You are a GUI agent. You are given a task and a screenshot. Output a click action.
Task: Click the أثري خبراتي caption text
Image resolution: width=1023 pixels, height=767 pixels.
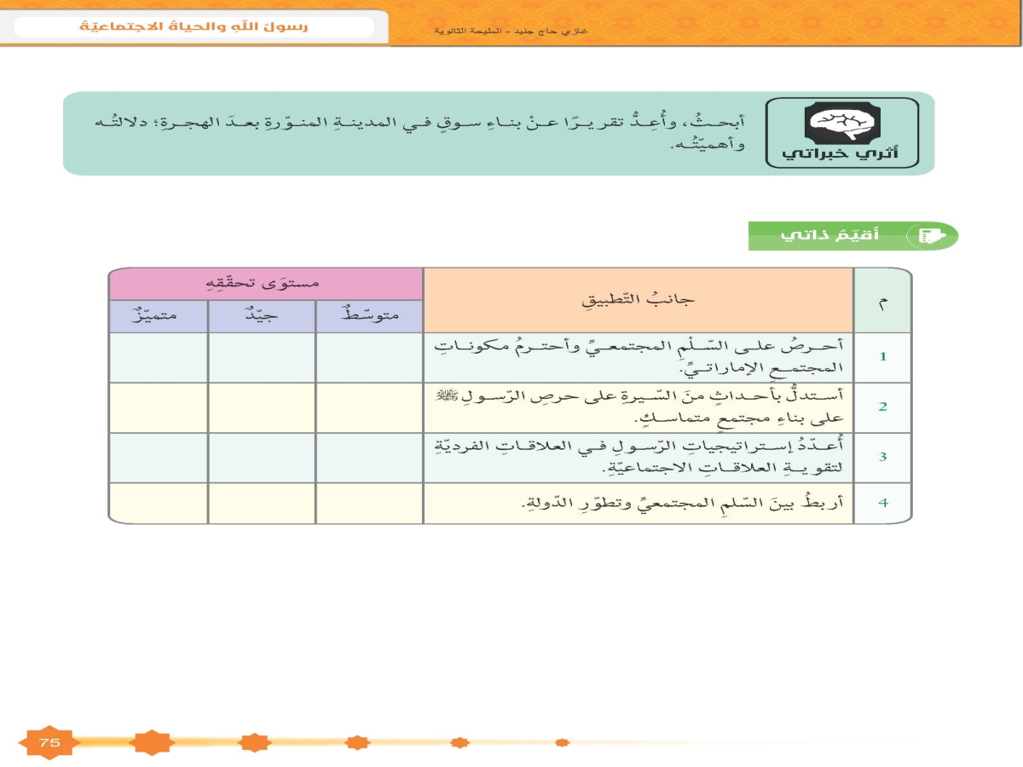[x=841, y=156]
